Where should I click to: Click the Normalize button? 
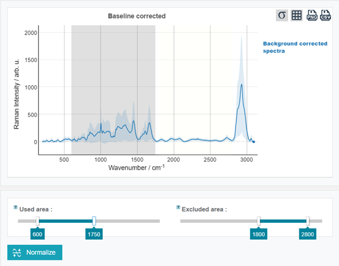click(35, 253)
